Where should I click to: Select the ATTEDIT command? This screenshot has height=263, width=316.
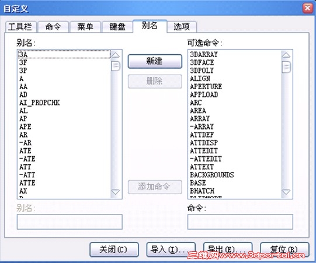click(235, 151)
